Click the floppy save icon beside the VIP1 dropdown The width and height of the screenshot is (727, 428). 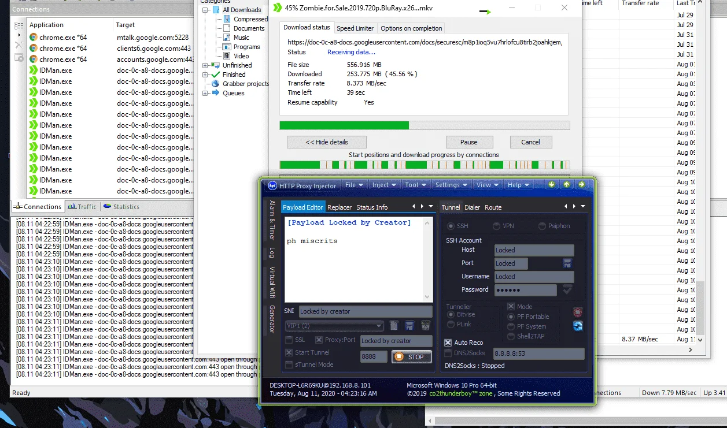coord(409,326)
